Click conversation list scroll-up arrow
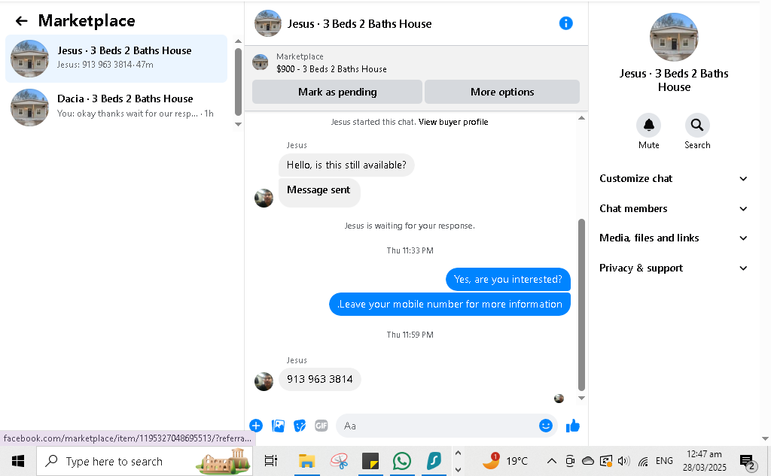 (238, 41)
